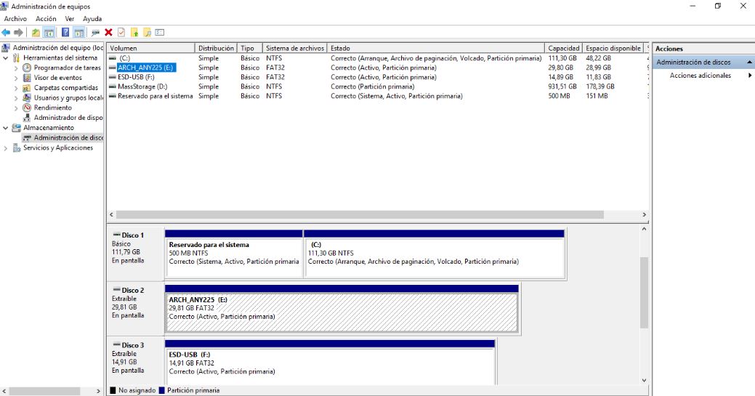Open Acciones adicionales submenu
The width and height of the screenshot is (755, 396).
(701, 76)
